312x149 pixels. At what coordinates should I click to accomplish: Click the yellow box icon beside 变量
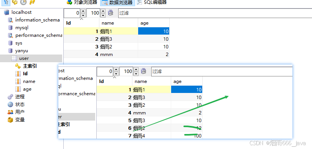coord(10,120)
